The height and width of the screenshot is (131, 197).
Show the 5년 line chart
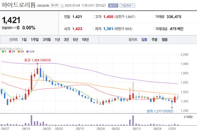tap(75, 40)
